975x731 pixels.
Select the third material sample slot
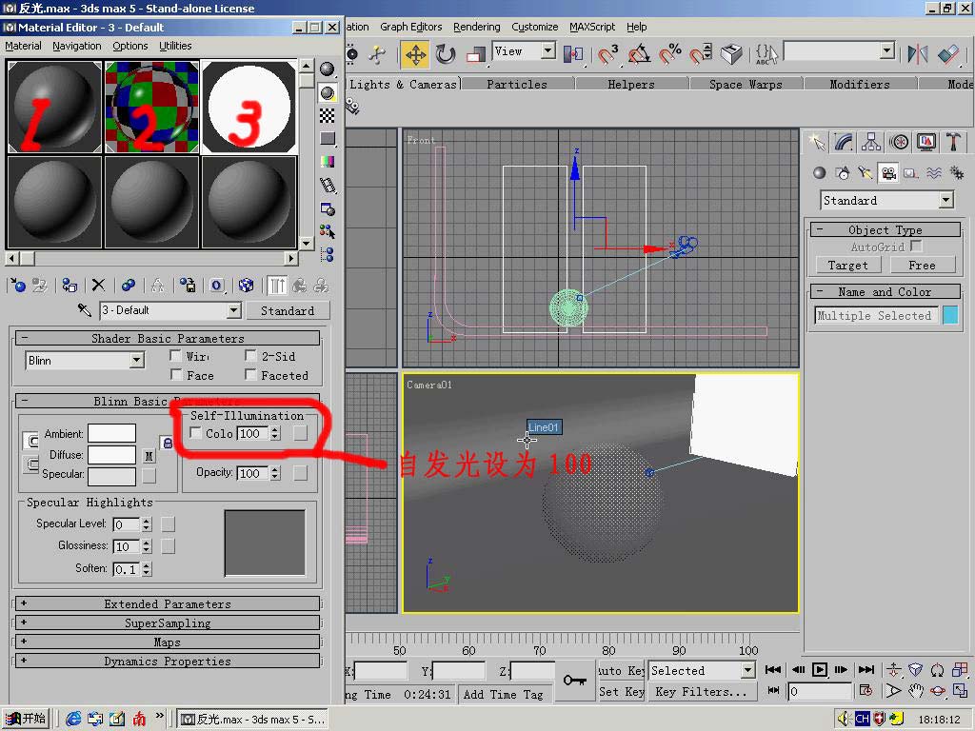tap(249, 108)
